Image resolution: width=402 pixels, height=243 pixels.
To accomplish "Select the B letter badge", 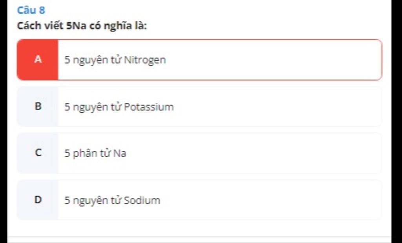I will [x=38, y=106].
